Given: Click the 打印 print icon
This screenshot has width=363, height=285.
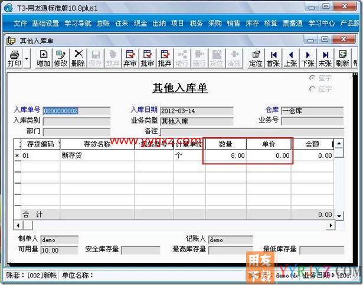Looking at the screenshot, I should (14, 58).
